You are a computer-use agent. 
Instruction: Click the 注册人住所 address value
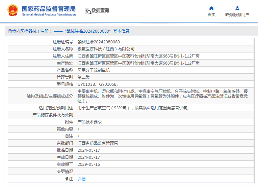coord(138,56)
